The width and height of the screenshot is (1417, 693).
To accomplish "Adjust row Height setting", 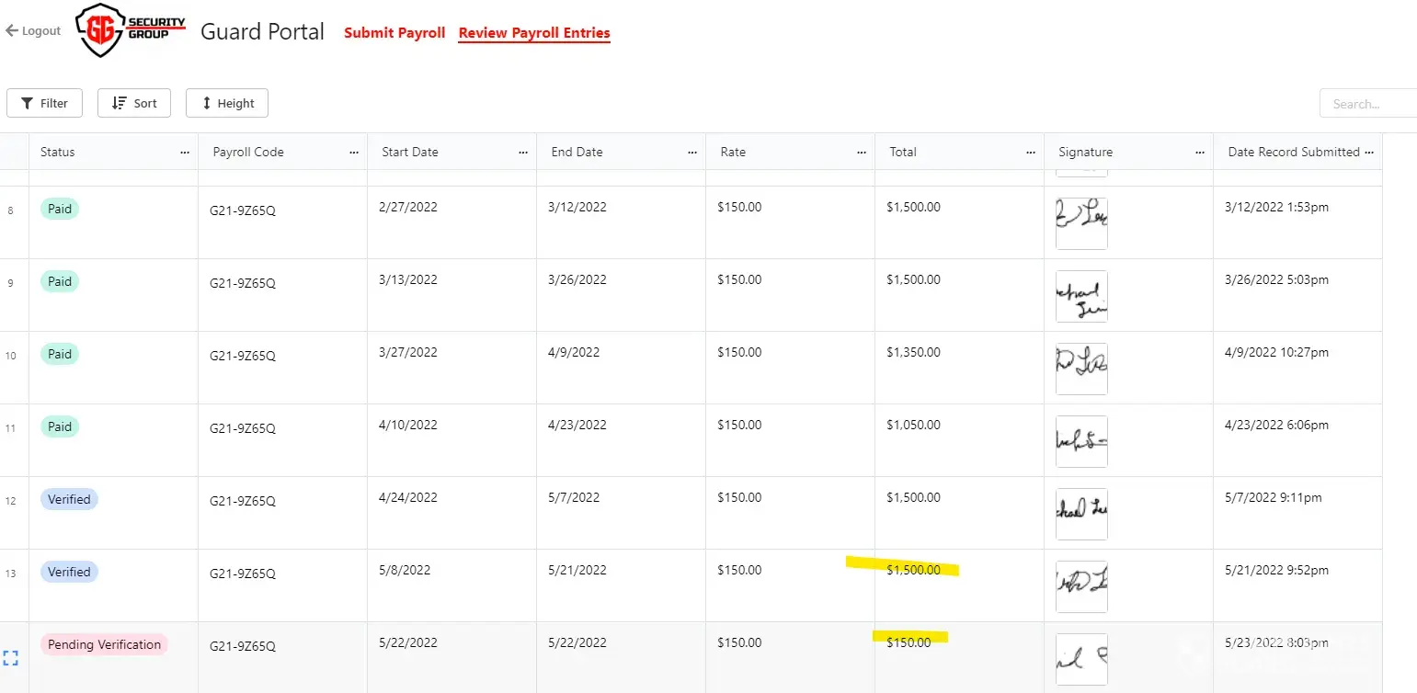I will click(227, 103).
